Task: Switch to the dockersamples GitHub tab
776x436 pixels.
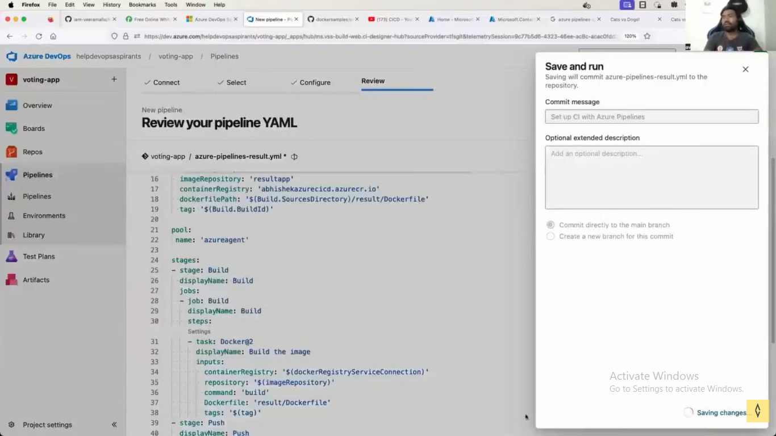Action: click(x=331, y=19)
